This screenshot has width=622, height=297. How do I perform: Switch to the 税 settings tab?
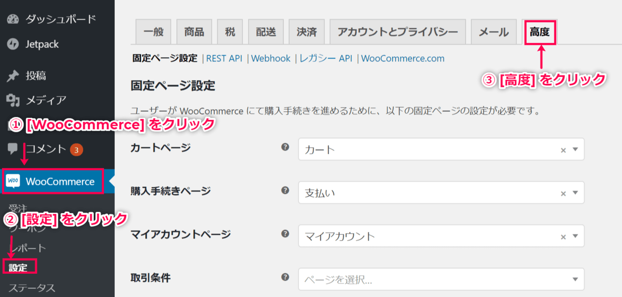point(230,32)
